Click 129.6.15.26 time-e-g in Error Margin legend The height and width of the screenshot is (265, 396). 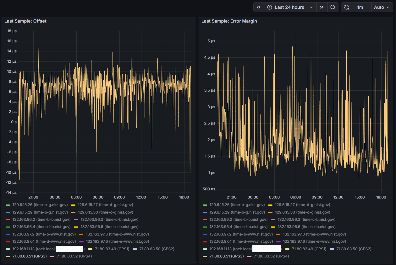pyautogui.click(x=237, y=205)
